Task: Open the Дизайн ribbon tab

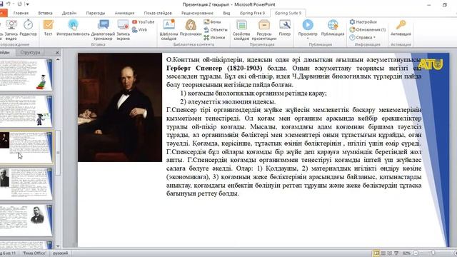Action: [69, 13]
